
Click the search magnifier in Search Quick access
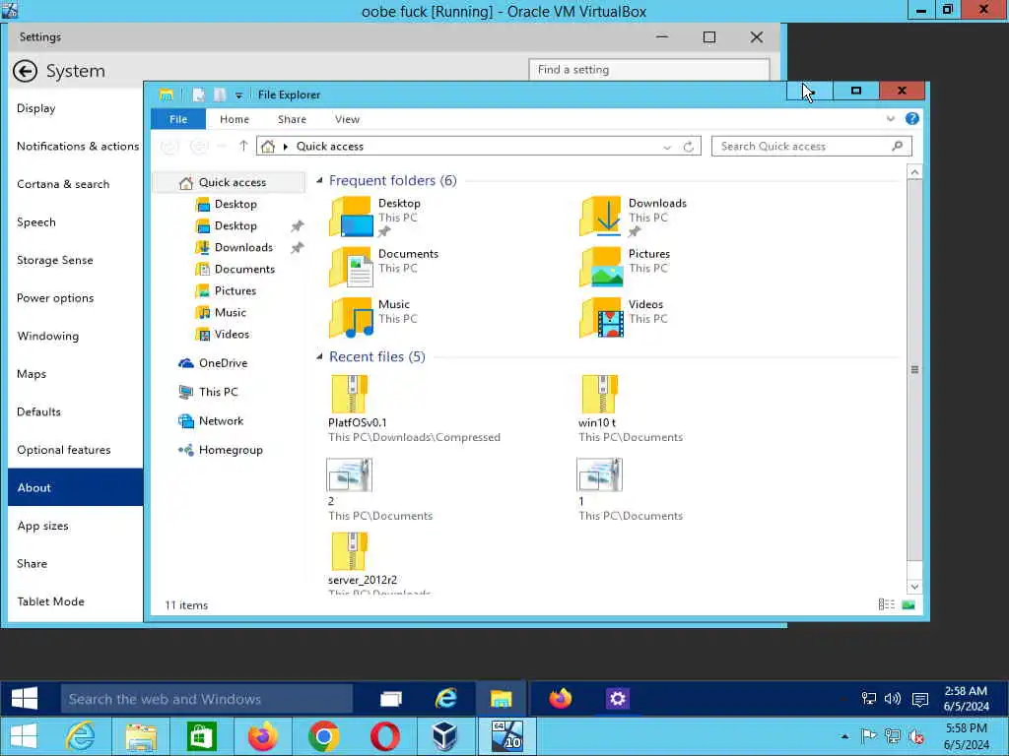(897, 146)
